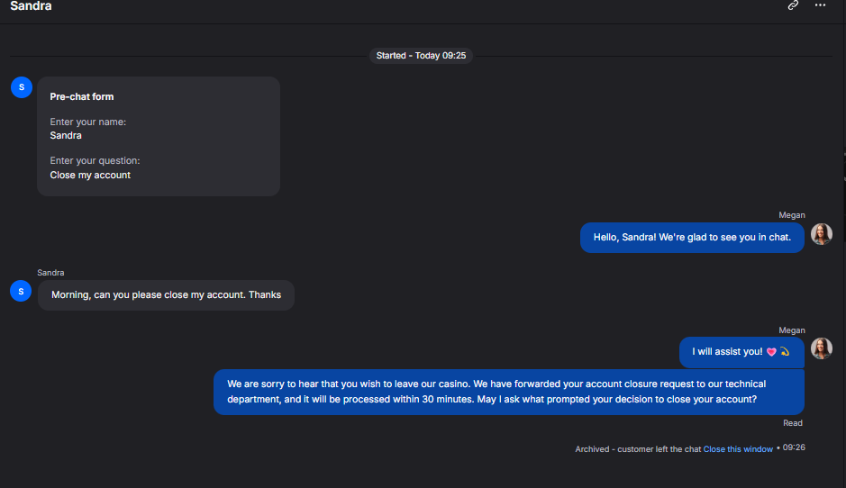
Task: Click Megan's photo beside assist message
Action: tap(821, 348)
